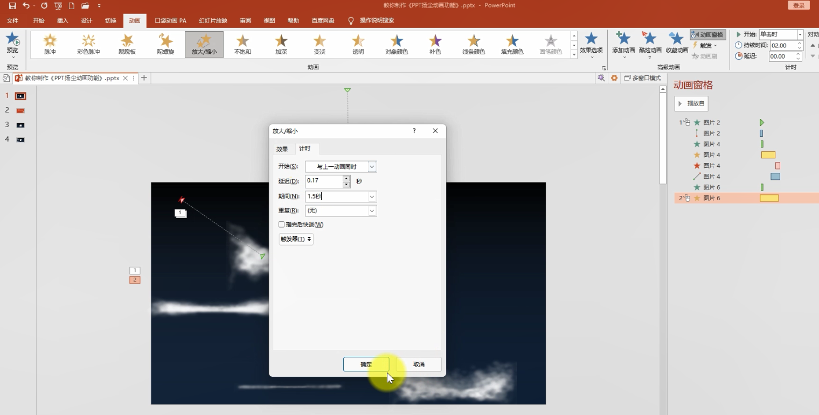The height and width of the screenshot is (415, 819).
Task: Open the 口袋动画 PA tab
Action: pos(170,20)
